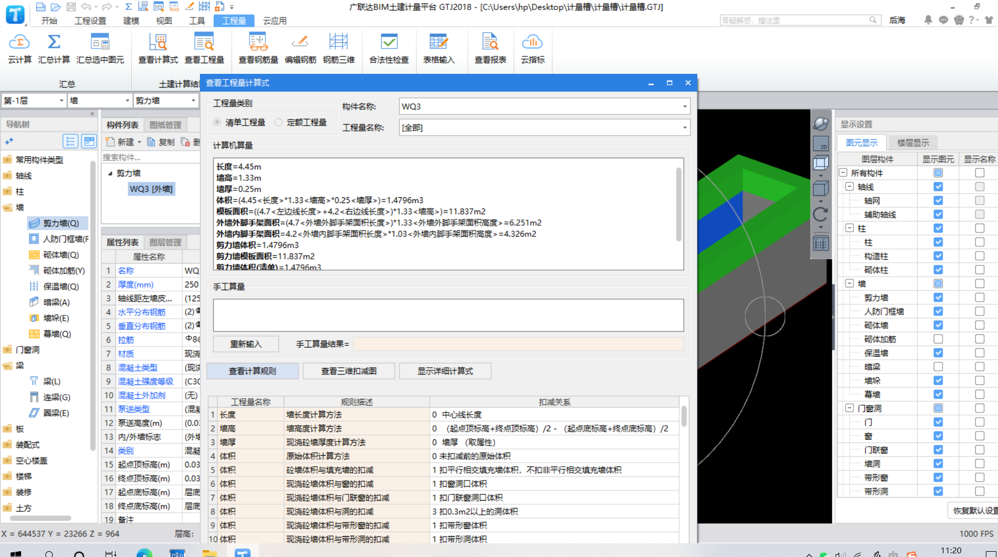Open the 开始 ribbon tab
Screen dimensions: 998x557
(x=49, y=21)
